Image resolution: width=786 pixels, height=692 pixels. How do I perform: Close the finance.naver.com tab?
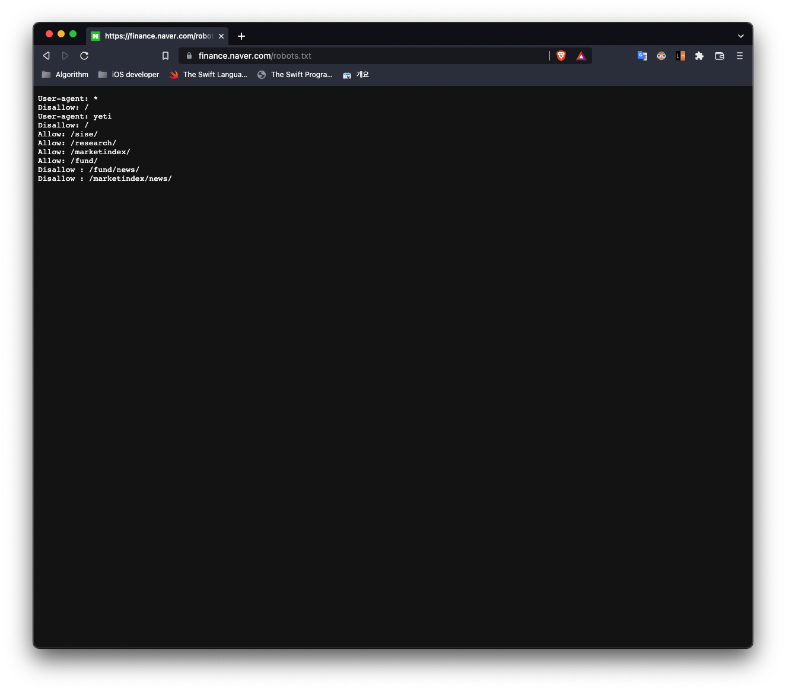pyautogui.click(x=221, y=36)
